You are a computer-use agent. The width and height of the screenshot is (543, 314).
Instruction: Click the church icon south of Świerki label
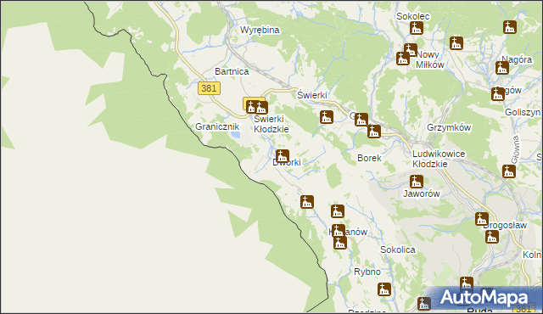click(326, 117)
